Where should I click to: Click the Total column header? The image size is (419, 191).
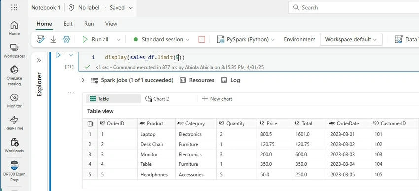(x=310, y=123)
